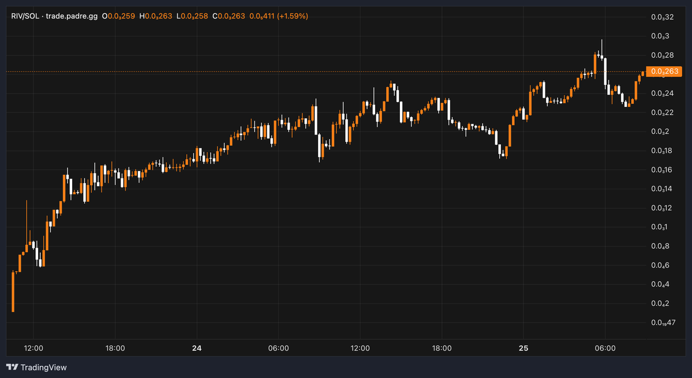Screen dimensions: 692x378
Task: Click the change percentage (+1.59%)
Action: (x=293, y=16)
